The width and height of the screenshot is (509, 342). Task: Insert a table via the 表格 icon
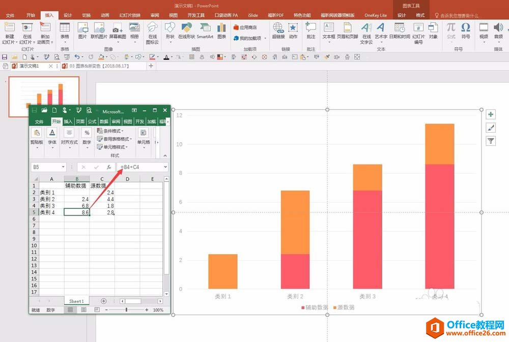coord(65,28)
